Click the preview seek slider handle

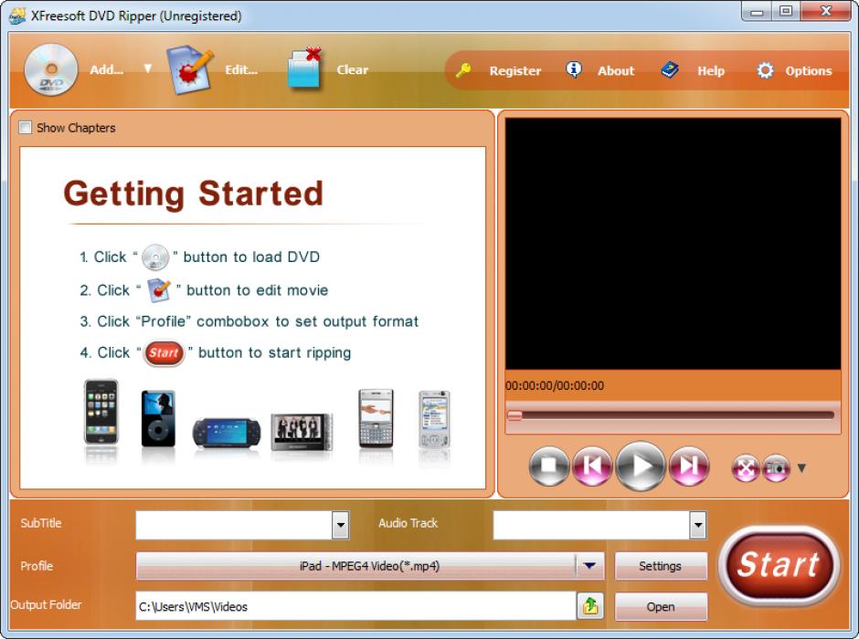[x=514, y=415]
